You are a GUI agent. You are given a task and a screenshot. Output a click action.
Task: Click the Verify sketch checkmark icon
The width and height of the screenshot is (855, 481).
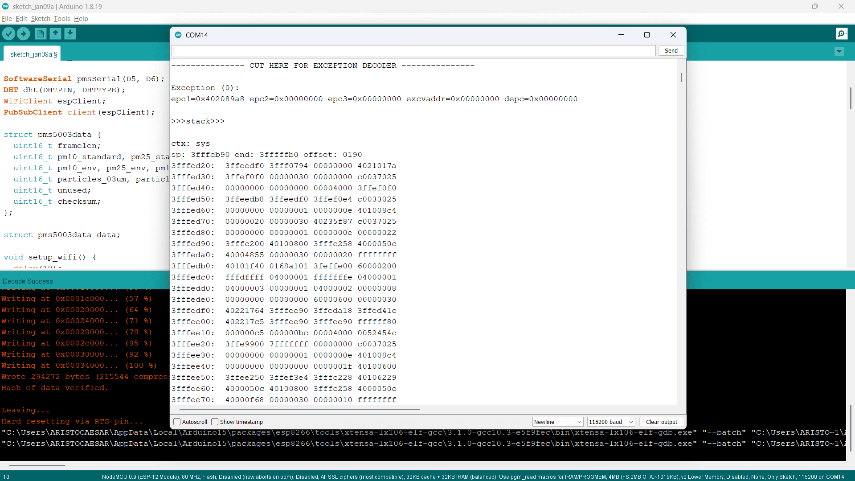point(8,33)
